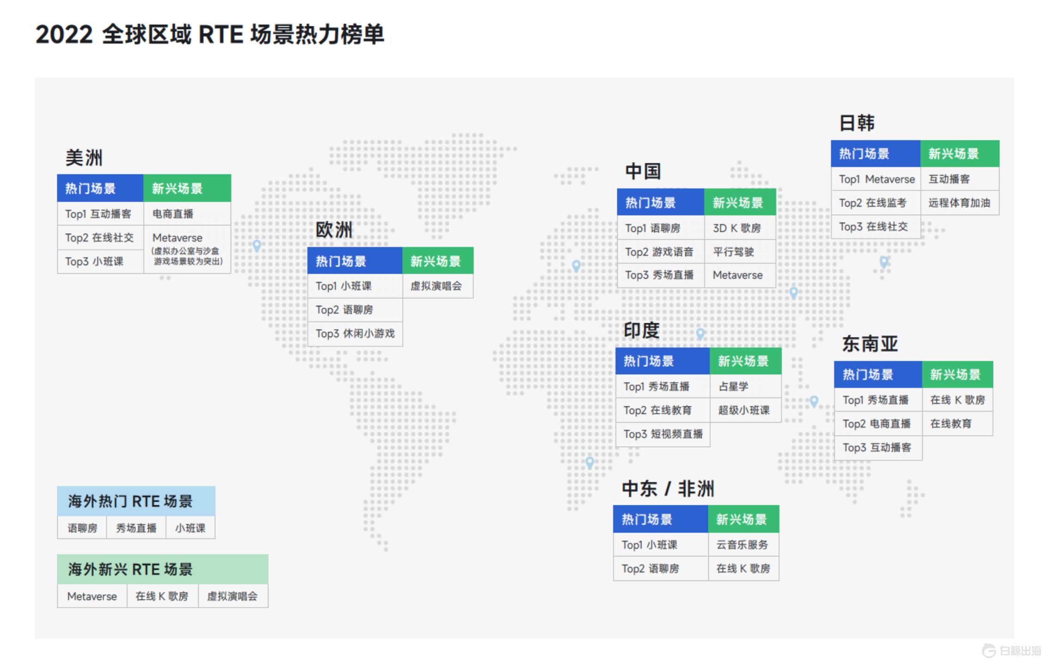Click the map pin above 中东 / 非洲 heading
1048x665 pixels.
(590, 461)
